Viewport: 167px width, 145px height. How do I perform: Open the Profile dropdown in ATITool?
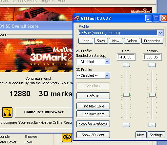pyautogui.click(x=160, y=33)
